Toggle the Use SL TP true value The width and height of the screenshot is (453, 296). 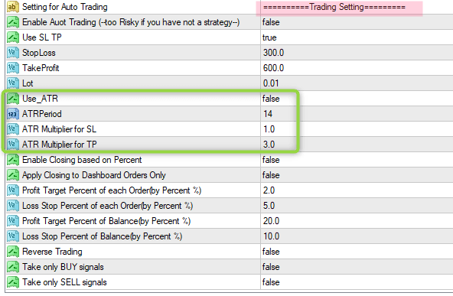click(269, 37)
